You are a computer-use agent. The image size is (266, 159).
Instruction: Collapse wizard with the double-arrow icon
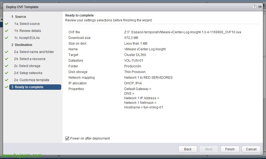(260, 7)
